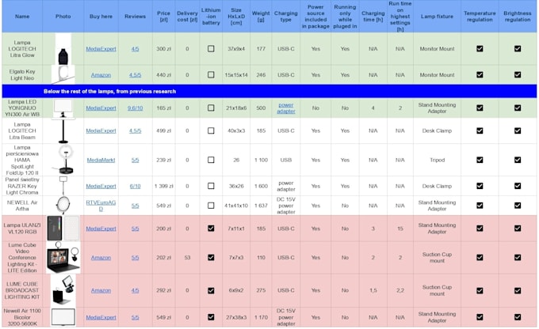
Task: Open the 9.6/10 reviews link for YONGNUO
Action: tap(135, 108)
